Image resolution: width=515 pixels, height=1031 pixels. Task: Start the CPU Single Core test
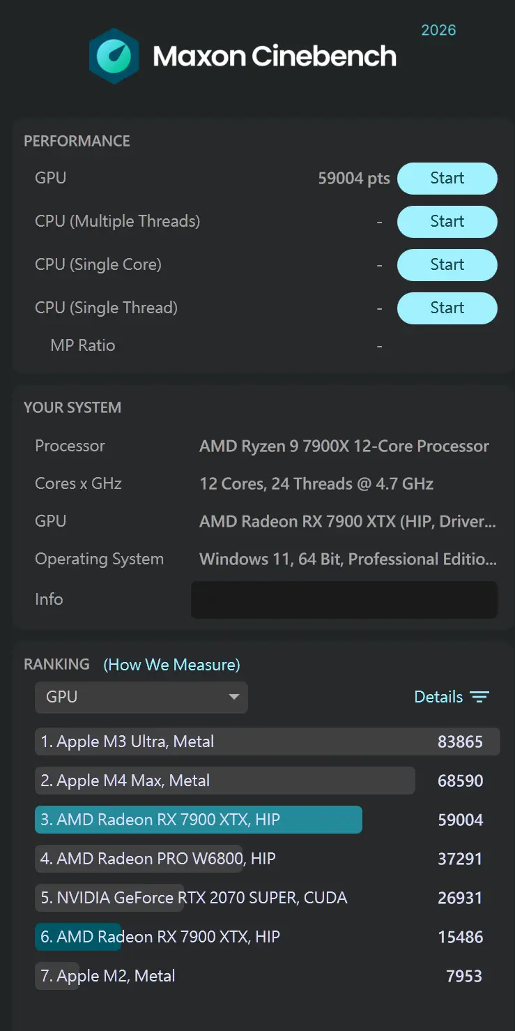(447, 265)
